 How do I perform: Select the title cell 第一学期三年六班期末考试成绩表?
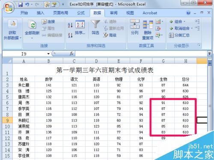(105, 70)
